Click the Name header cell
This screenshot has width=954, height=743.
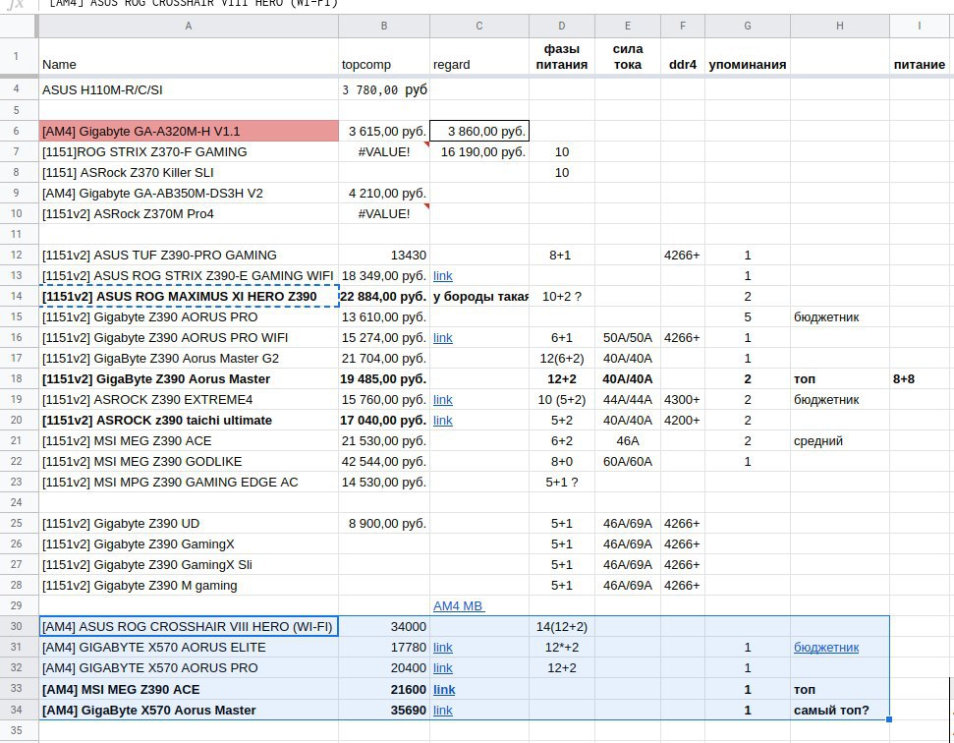(x=189, y=56)
